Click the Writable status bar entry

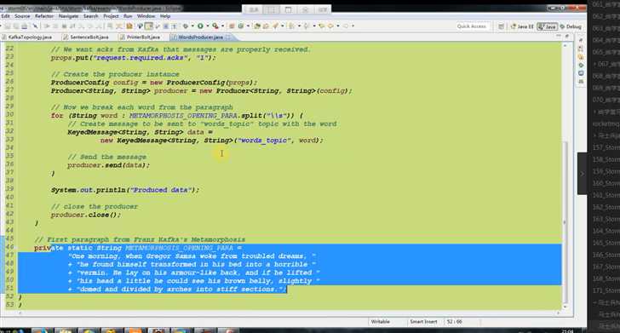pyautogui.click(x=381, y=322)
